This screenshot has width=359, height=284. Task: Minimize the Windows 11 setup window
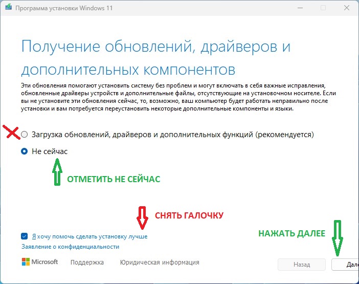(300, 8)
